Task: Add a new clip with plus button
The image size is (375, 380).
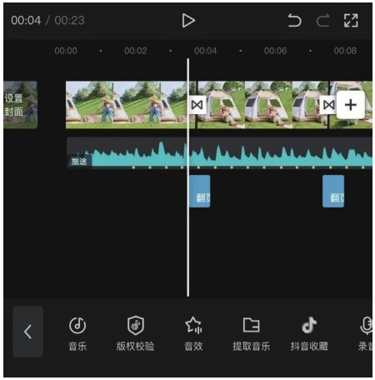Action: point(351,105)
